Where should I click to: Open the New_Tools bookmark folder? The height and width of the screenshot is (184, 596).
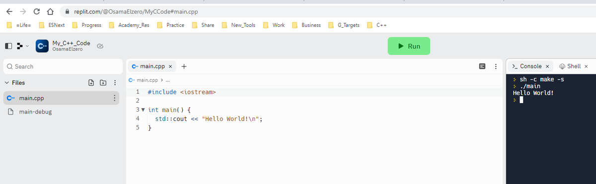pyautogui.click(x=238, y=25)
